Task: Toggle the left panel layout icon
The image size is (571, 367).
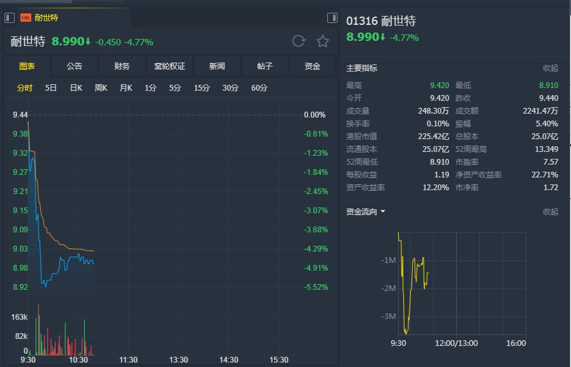Action: point(10,18)
